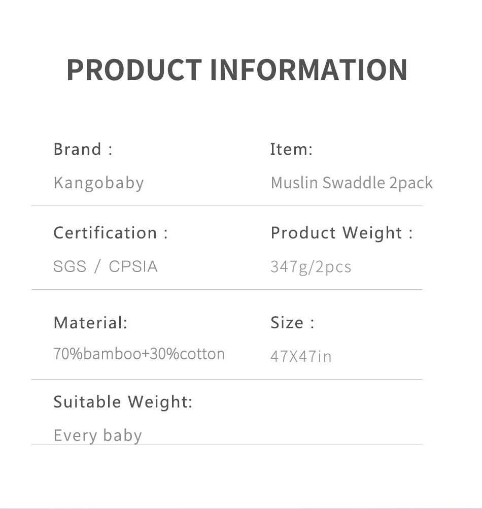Viewport: 482px width, 509px height.
Task: Click the Muslin Swaddle 2pack text
Action: pos(352,183)
